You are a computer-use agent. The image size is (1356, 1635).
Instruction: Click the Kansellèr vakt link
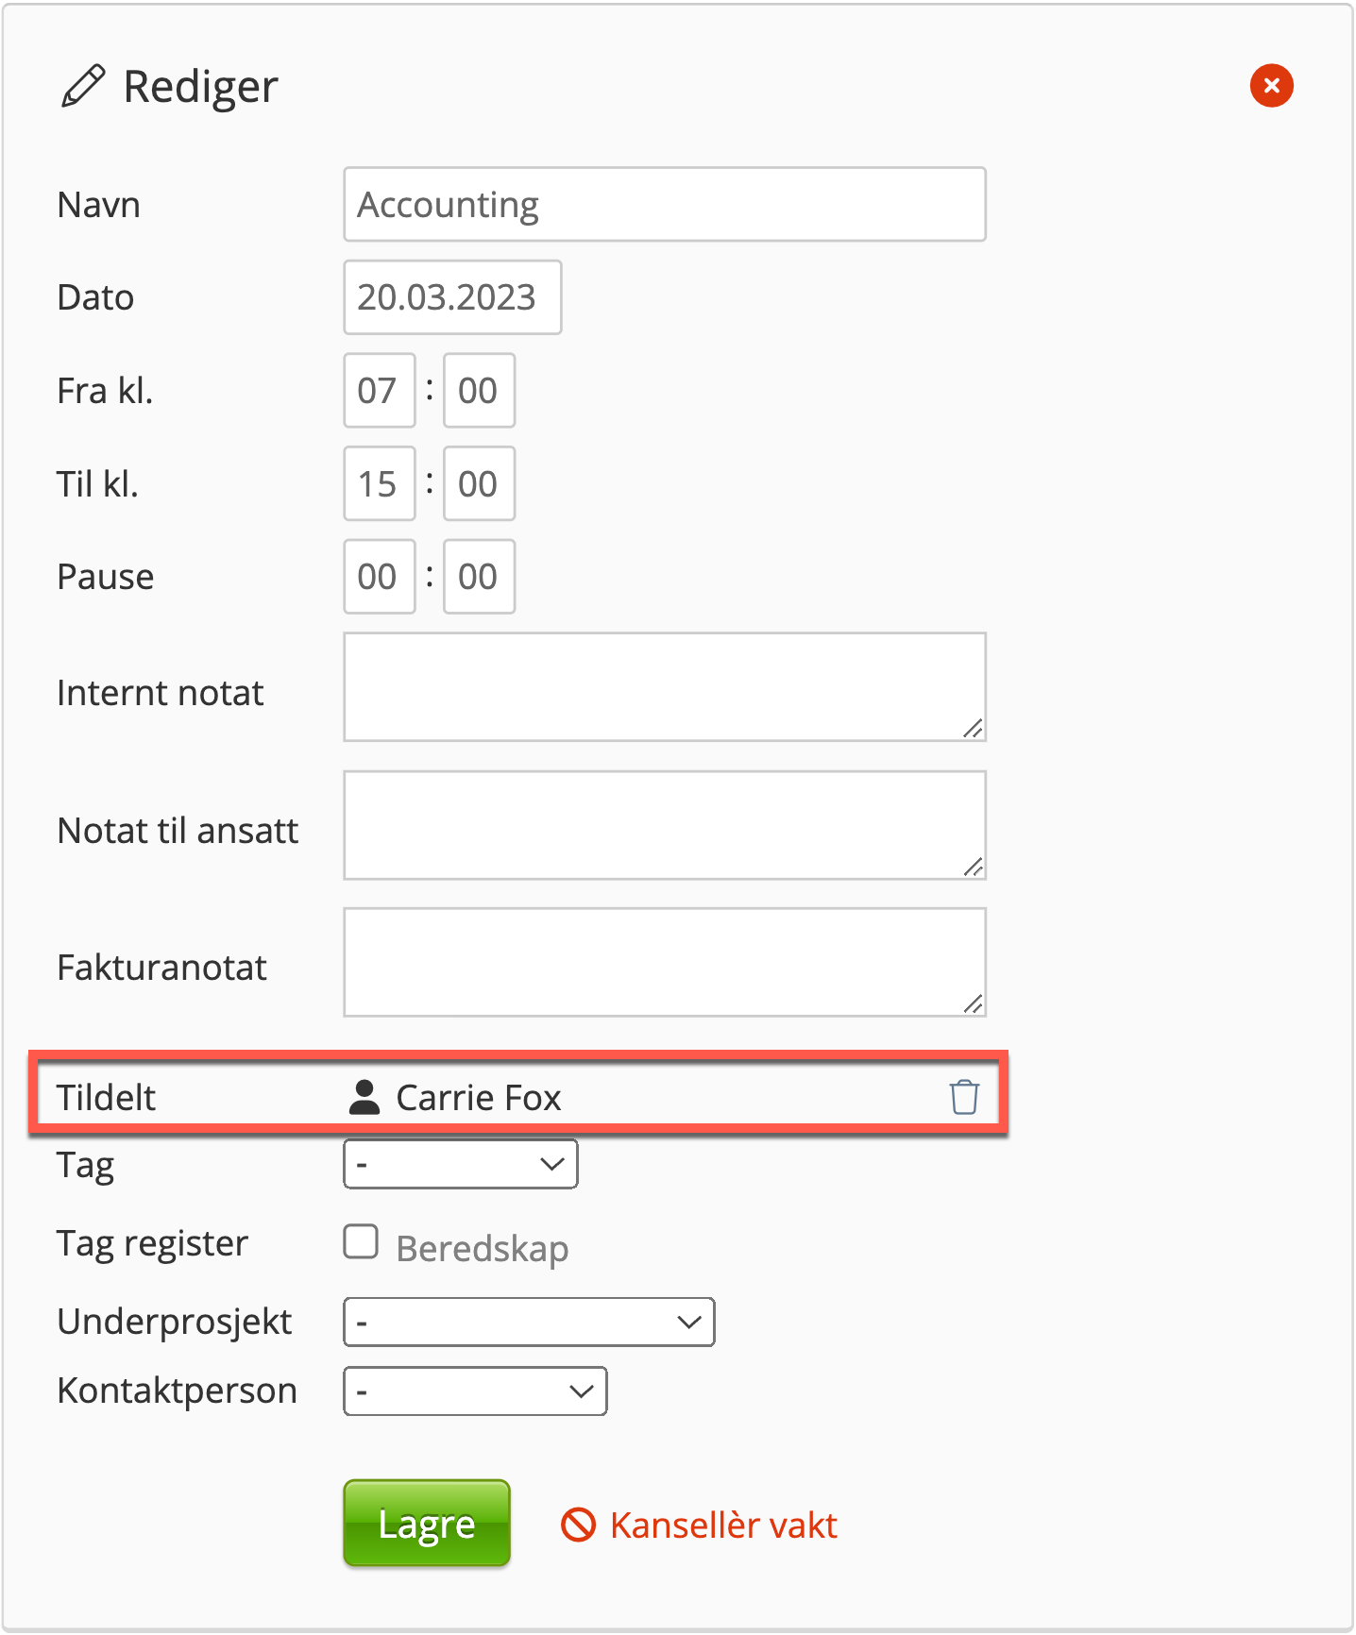click(x=723, y=1525)
